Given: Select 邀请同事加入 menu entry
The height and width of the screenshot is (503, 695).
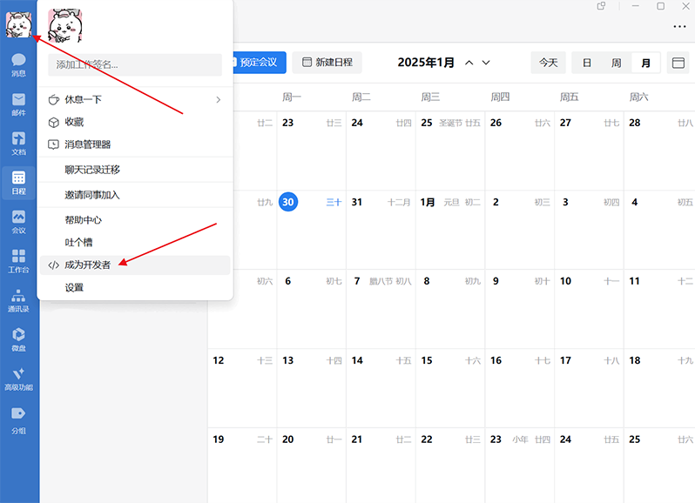Looking at the screenshot, I should coord(135,195).
